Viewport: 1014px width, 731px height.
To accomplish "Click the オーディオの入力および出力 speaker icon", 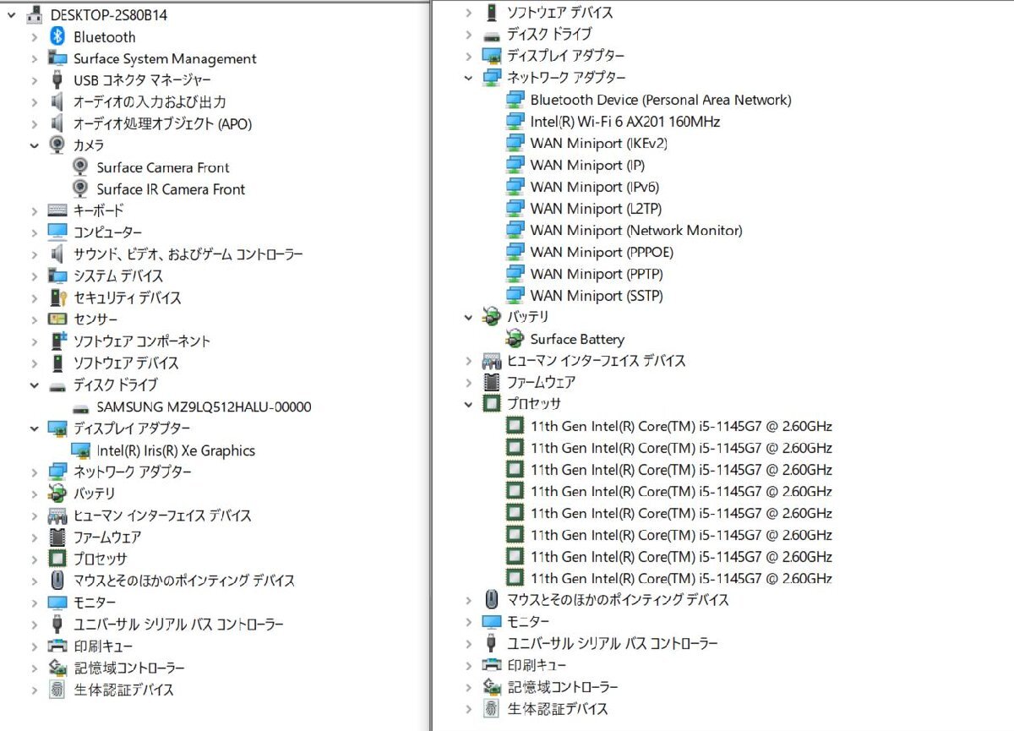I will 57,101.
